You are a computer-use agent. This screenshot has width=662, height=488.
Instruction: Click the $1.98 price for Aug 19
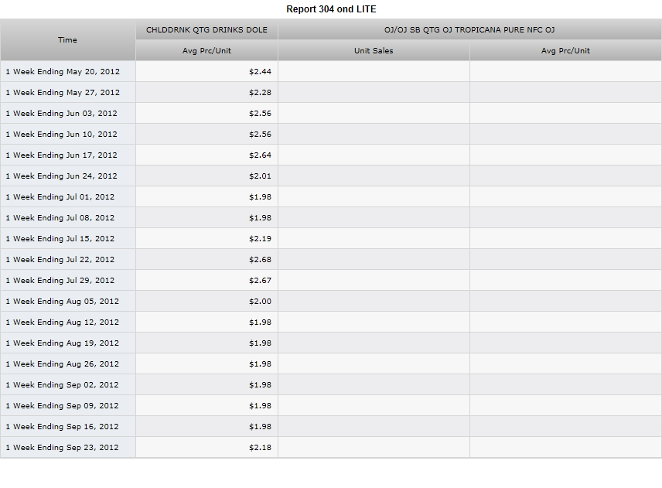[260, 343]
